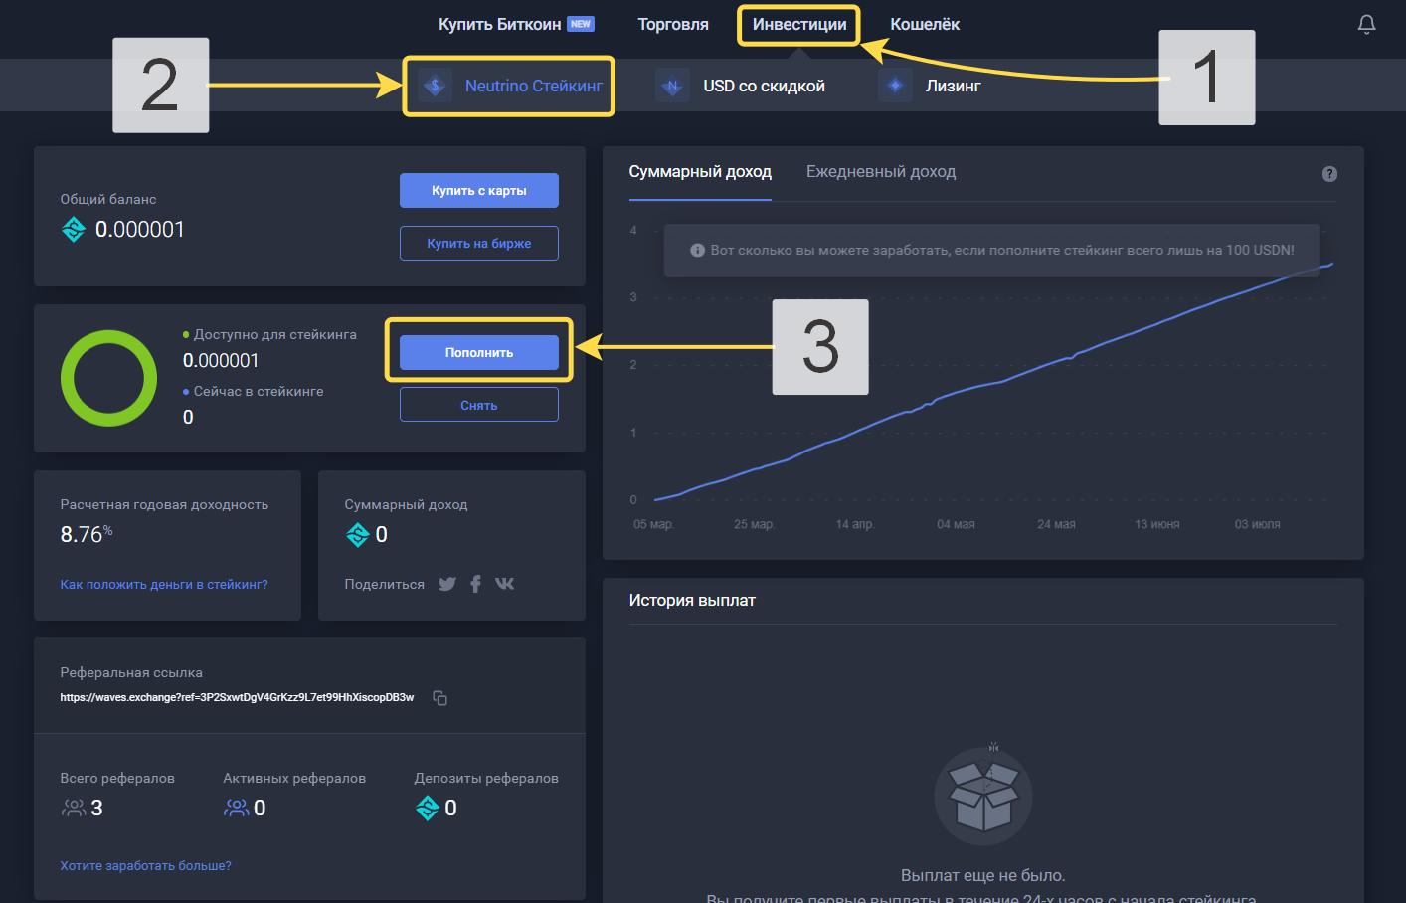
Task: Switch to Суммарный доход tab
Action: point(700,172)
